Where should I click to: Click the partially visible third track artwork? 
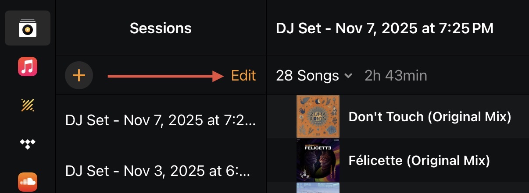pyautogui.click(x=318, y=188)
